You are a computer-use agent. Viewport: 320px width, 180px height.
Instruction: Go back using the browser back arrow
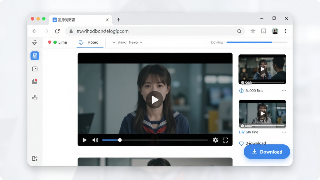35,31
